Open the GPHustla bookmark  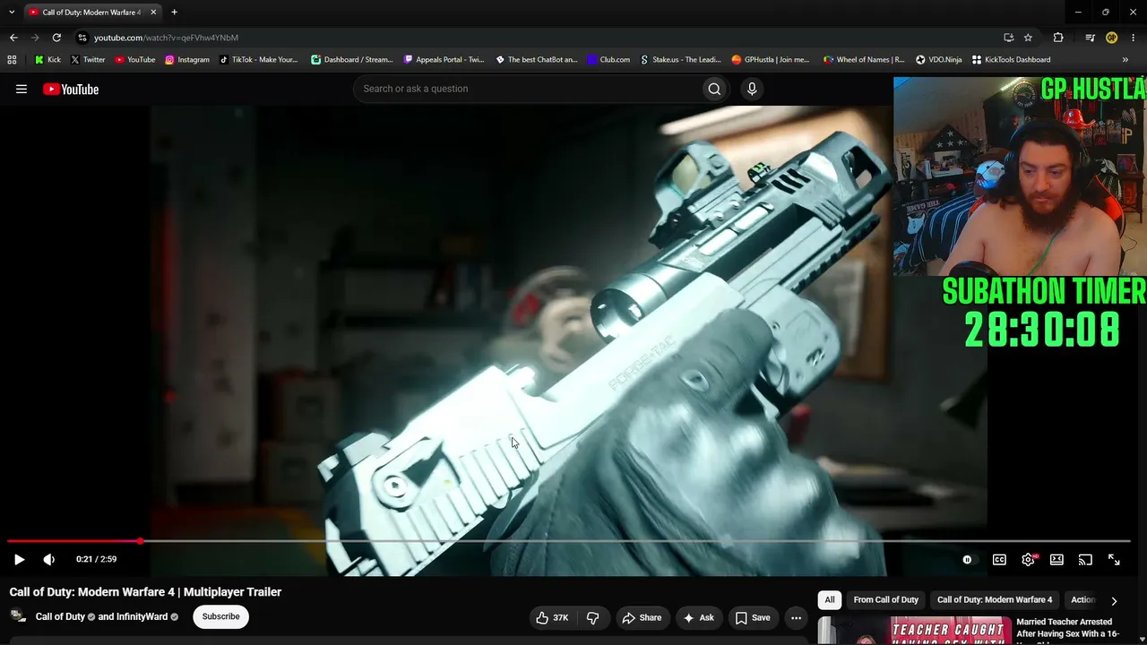pos(771,60)
